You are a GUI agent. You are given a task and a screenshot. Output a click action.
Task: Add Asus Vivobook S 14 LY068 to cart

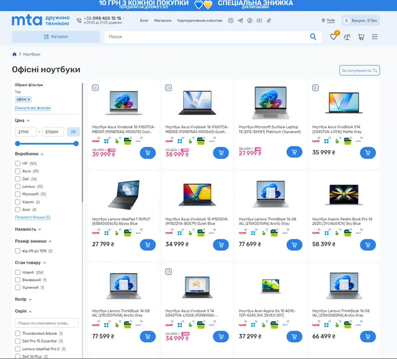click(x=221, y=337)
